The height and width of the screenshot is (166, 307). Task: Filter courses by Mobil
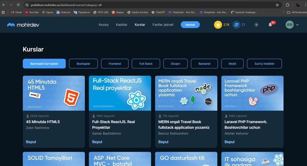pyautogui.click(x=232, y=64)
